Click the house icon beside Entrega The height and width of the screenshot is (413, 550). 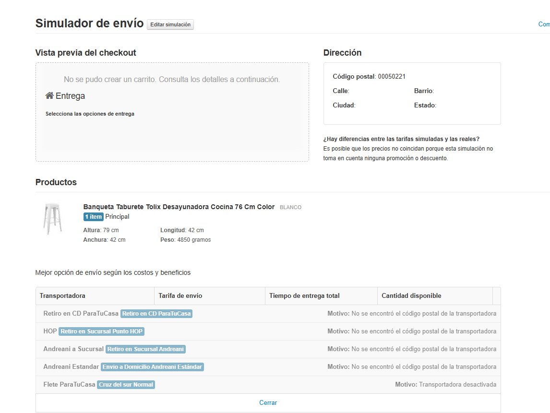click(49, 95)
